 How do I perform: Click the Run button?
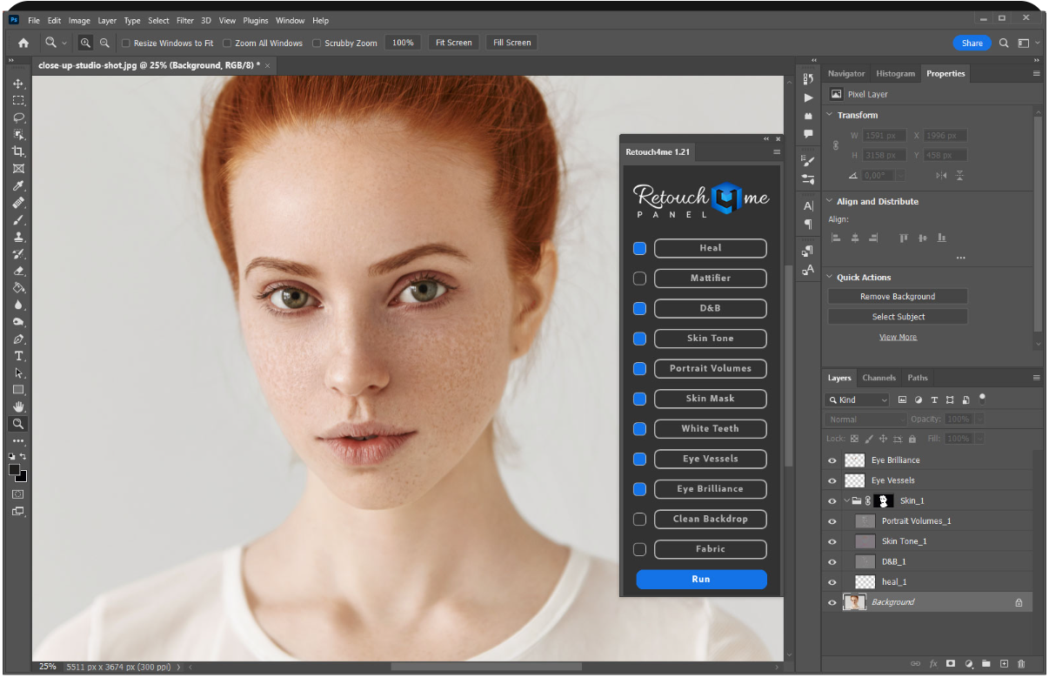pyautogui.click(x=701, y=580)
